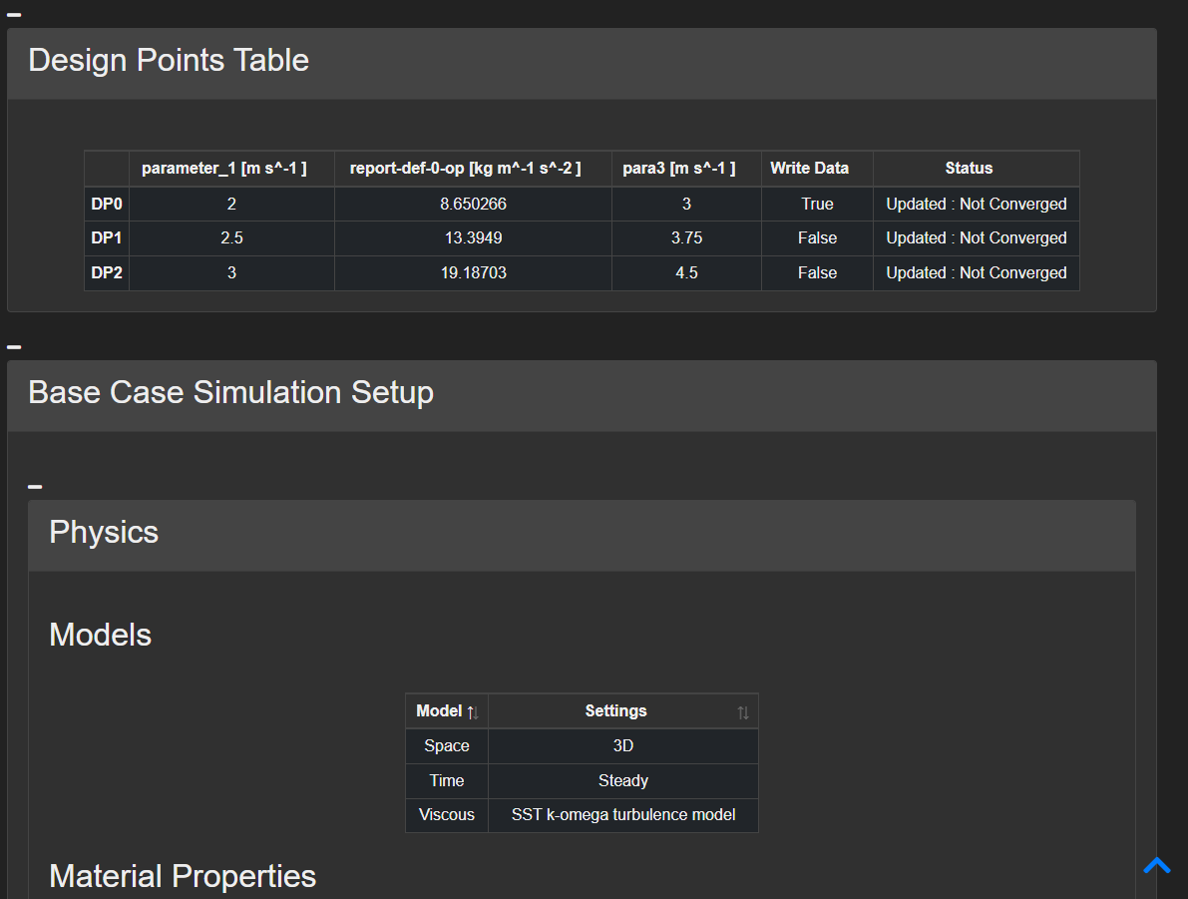Click the 3 cell in DP0 para3

(686, 204)
